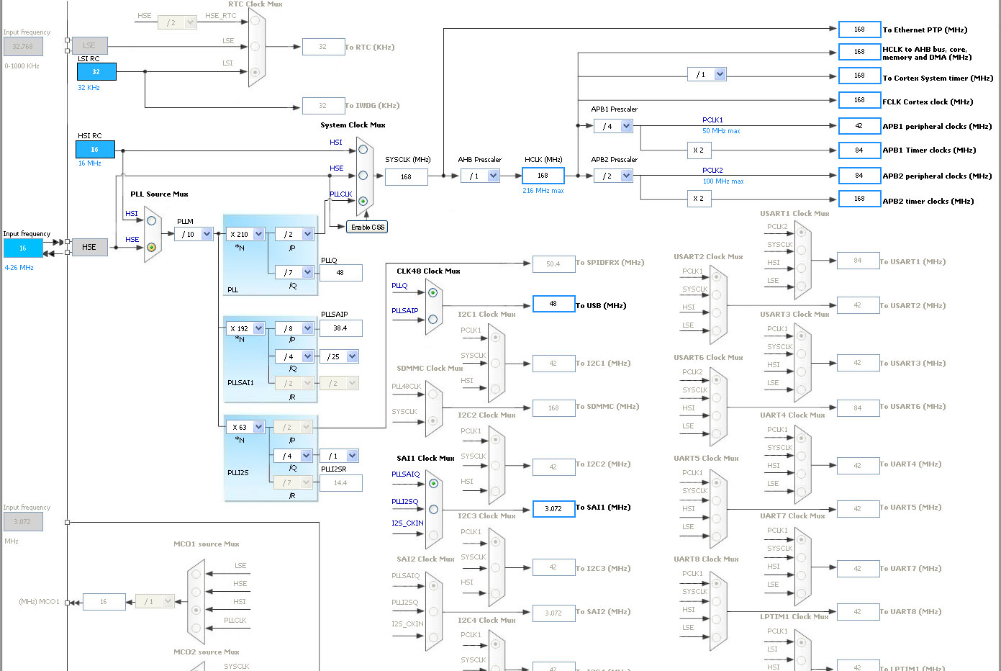This screenshot has width=1001, height=671.
Task: Click the FCLK Cortex clock value box
Action: click(859, 100)
